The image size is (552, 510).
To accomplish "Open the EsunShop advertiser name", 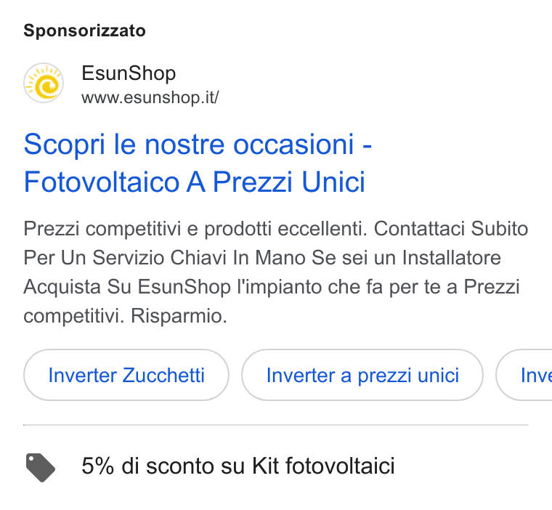I will tap(129, 73).
